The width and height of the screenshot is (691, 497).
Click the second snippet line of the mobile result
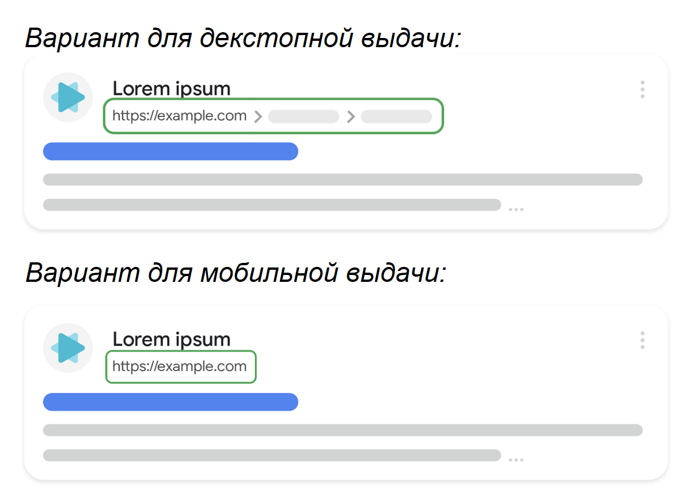(x=272, y=456)
